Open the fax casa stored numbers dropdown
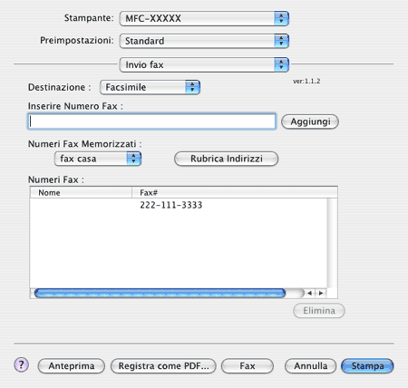 click(x=98, y=159)
